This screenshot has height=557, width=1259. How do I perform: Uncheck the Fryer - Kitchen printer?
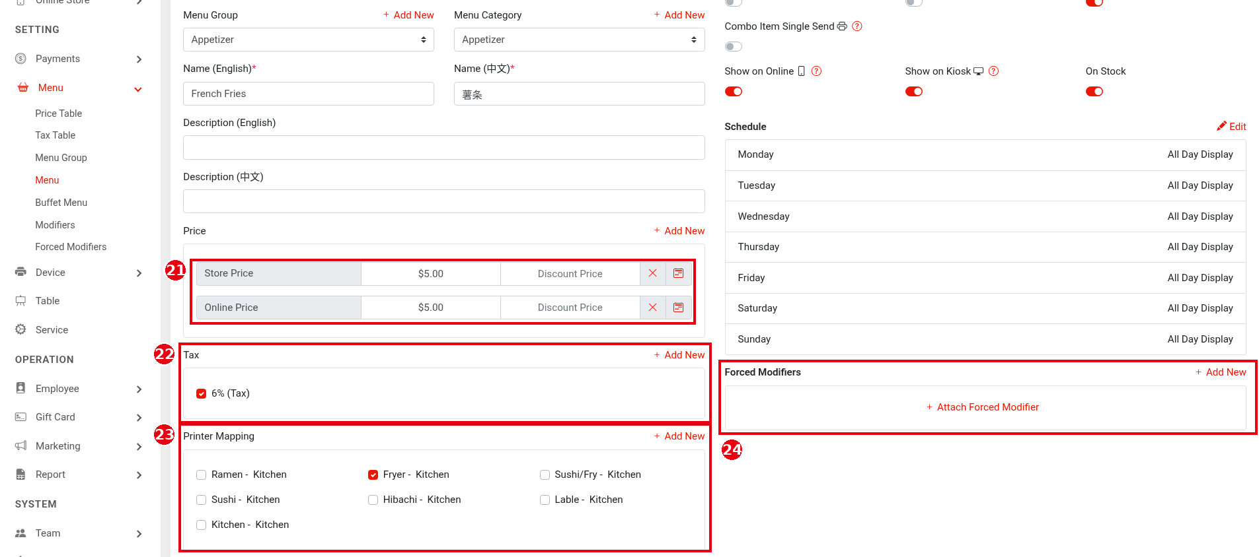[x=373, y=475]
